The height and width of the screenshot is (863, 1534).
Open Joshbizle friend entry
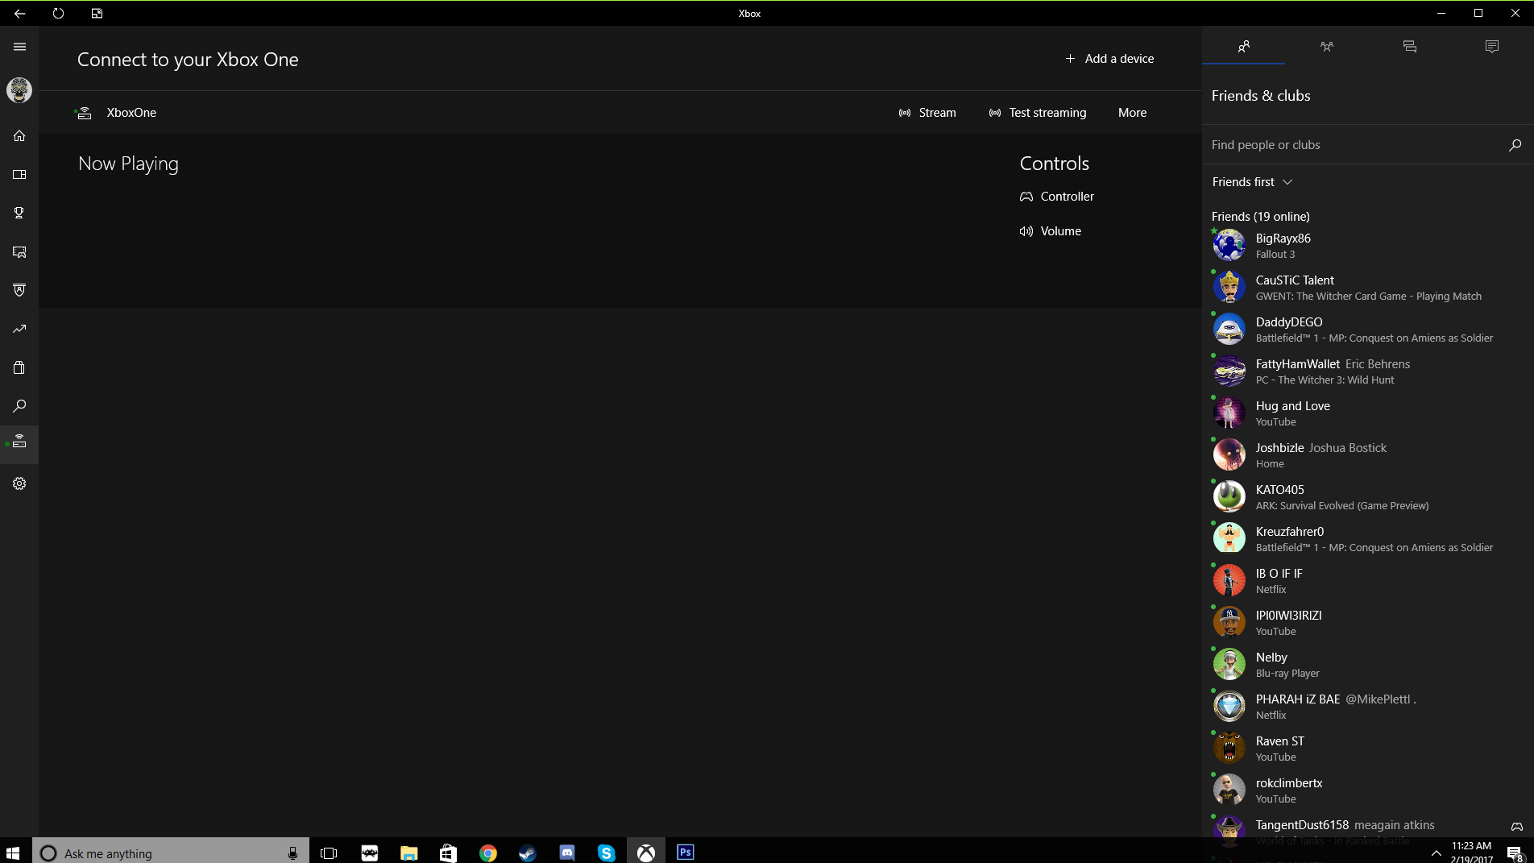(x=1368, y=455)
